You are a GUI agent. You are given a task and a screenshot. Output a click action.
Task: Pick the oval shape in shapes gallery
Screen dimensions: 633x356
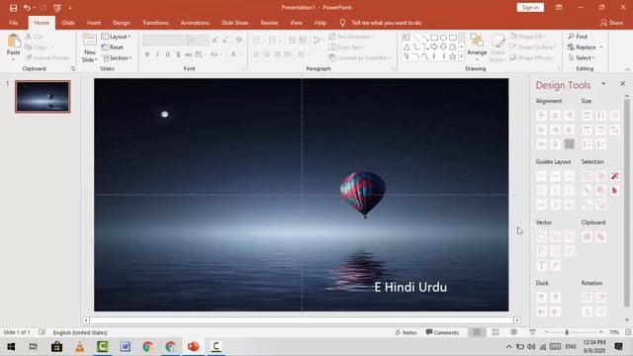[x=443, y=38]
